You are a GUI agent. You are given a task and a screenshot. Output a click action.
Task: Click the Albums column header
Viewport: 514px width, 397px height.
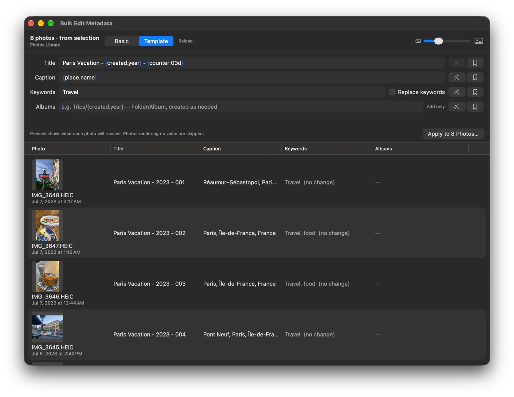(383, 149)
